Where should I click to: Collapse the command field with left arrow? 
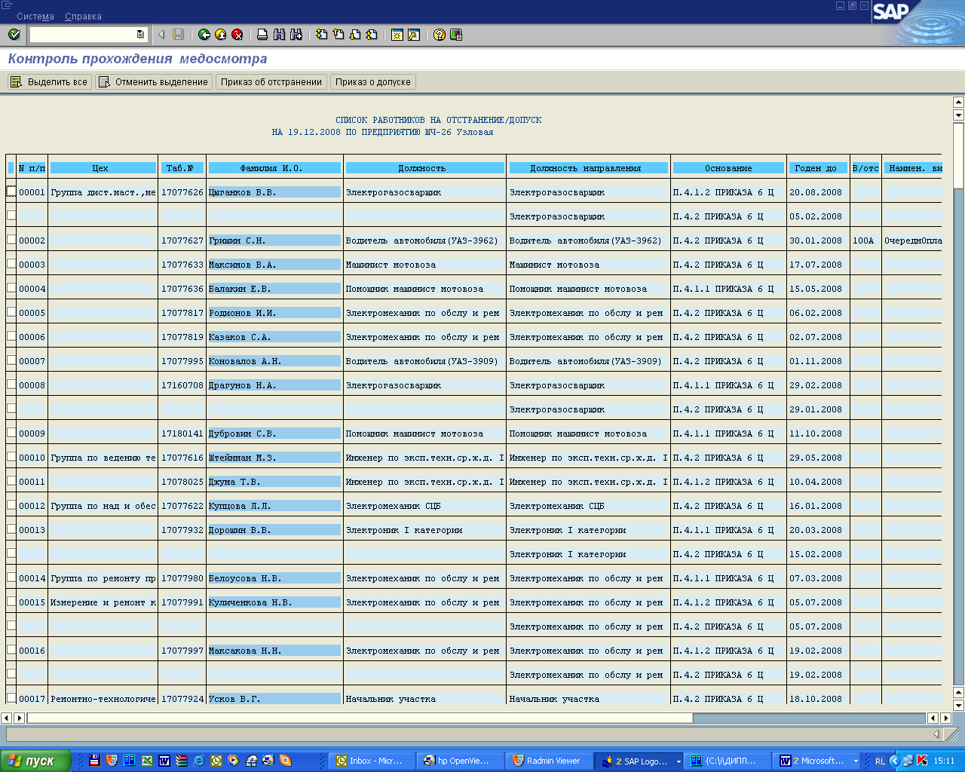pos(161,35)
